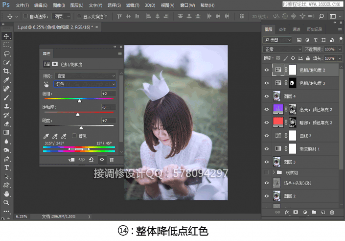
Task: Create a new layer icon
Action: [x=323, y=213]
